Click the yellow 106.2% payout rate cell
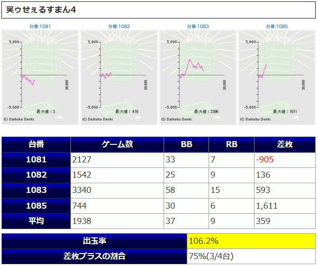This screenshot has width=318, height=266. click(251, 241)
